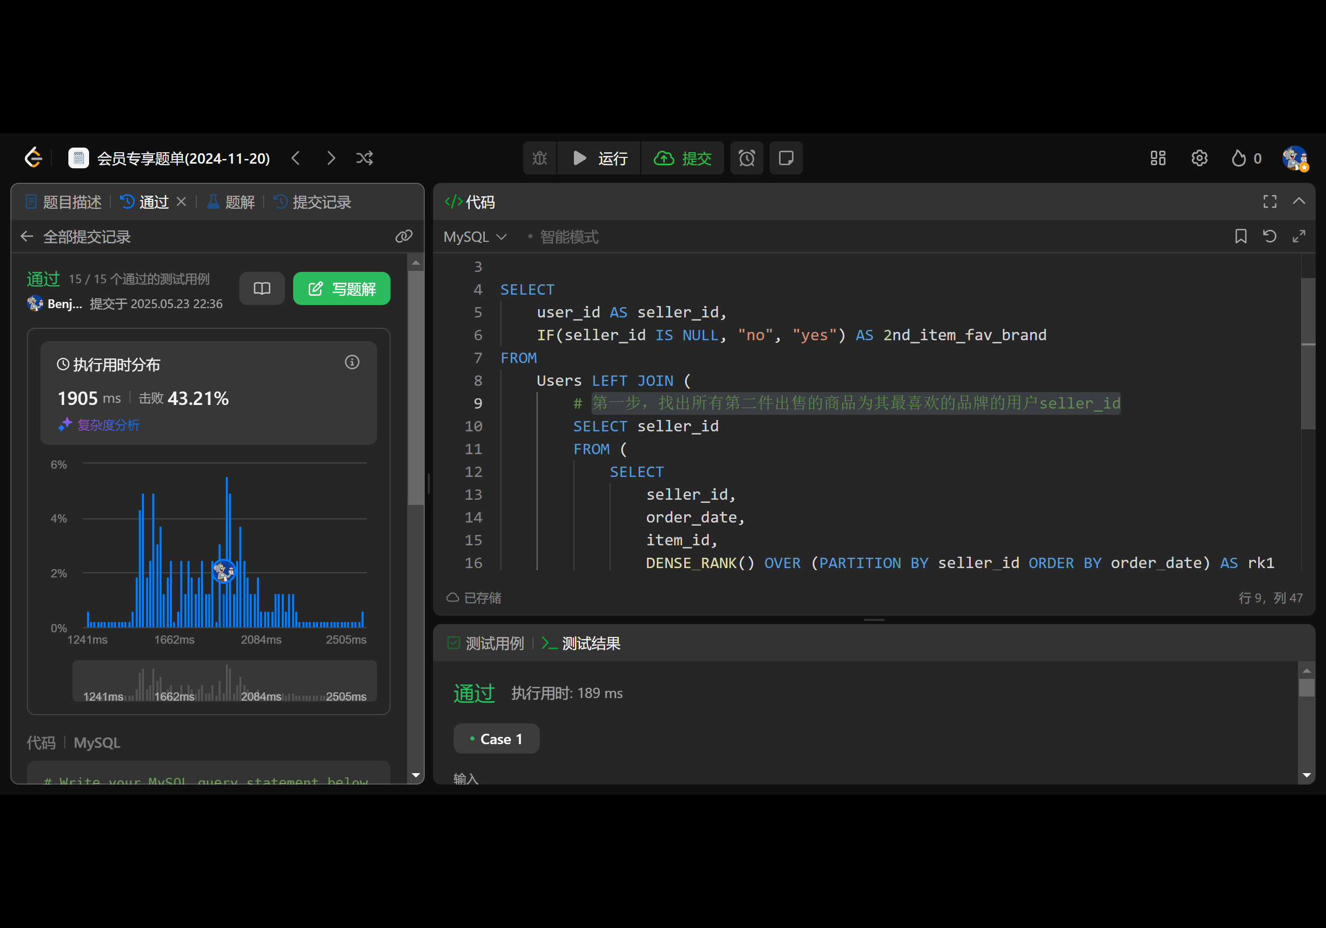Reset code with the undo arrow icon

(1270, 236)
